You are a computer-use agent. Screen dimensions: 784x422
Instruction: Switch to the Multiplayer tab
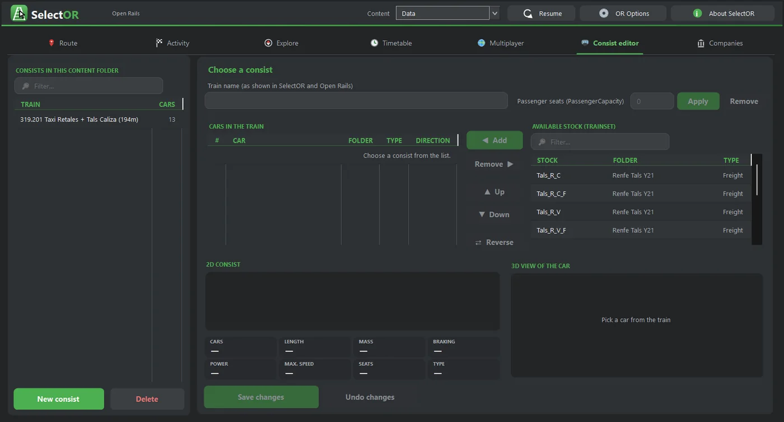pyautogui.click(x=500, y=43)
